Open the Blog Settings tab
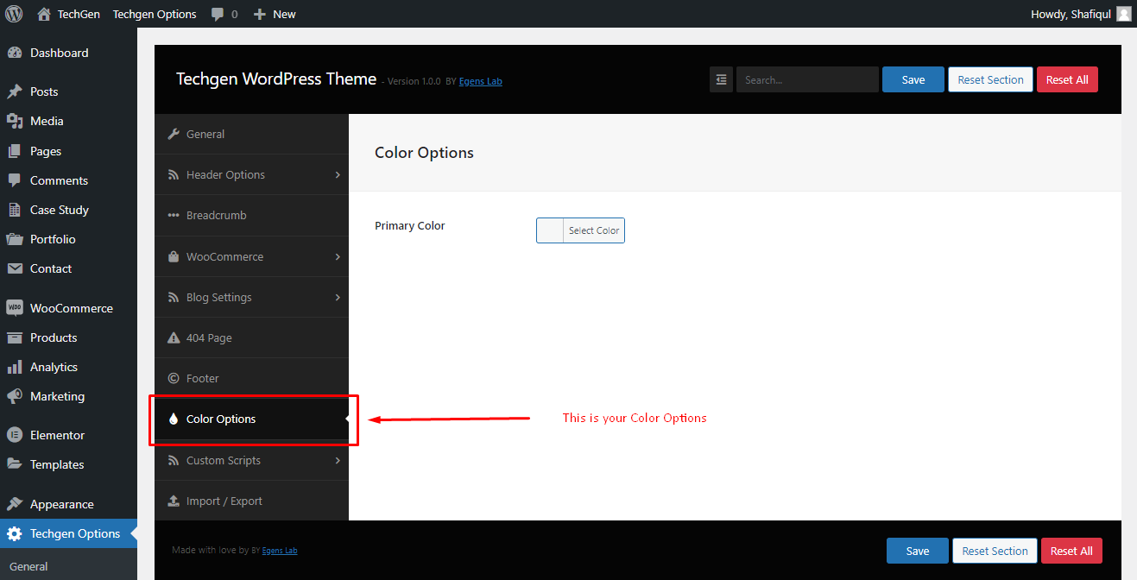1137x580 pixels. 251,297
